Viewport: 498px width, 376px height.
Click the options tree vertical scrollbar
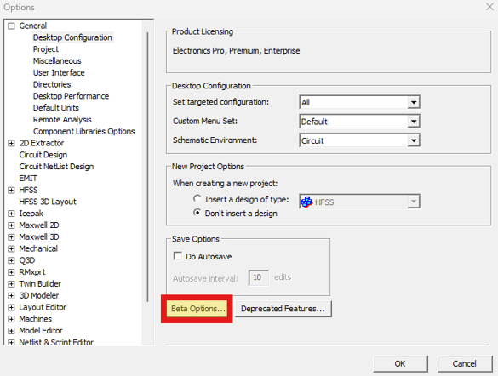coord(147,167)
